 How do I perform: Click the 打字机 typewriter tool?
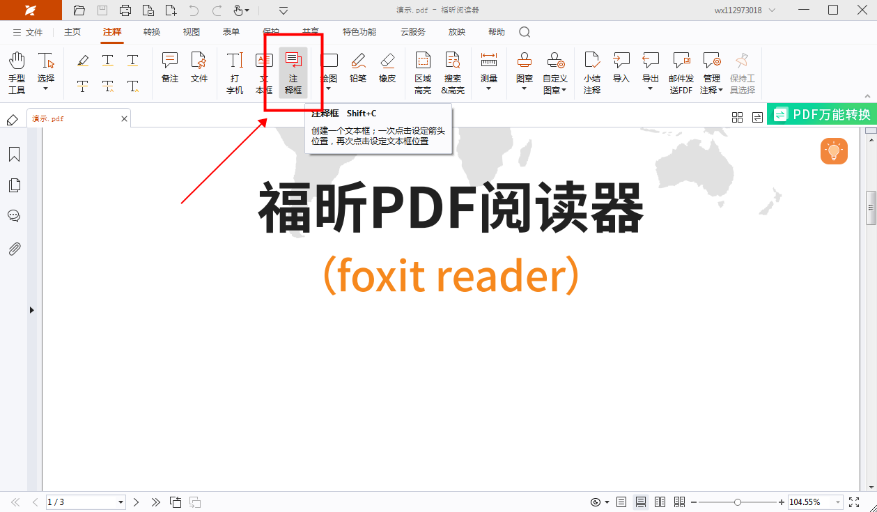coord(235,72)
